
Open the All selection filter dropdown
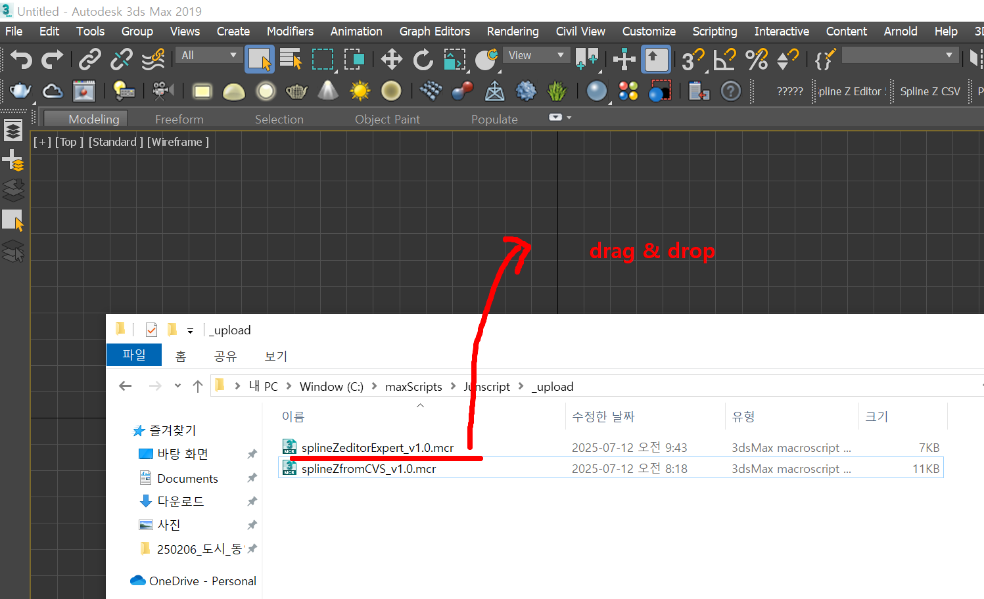(208, 55)
